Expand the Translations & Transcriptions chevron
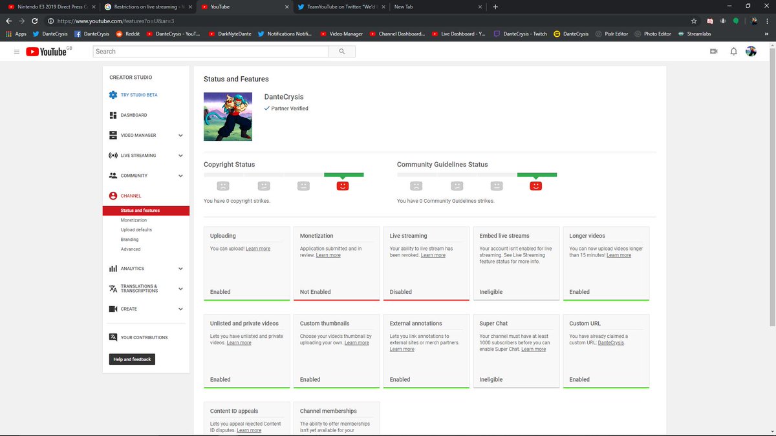 click(x=180, y=289)
